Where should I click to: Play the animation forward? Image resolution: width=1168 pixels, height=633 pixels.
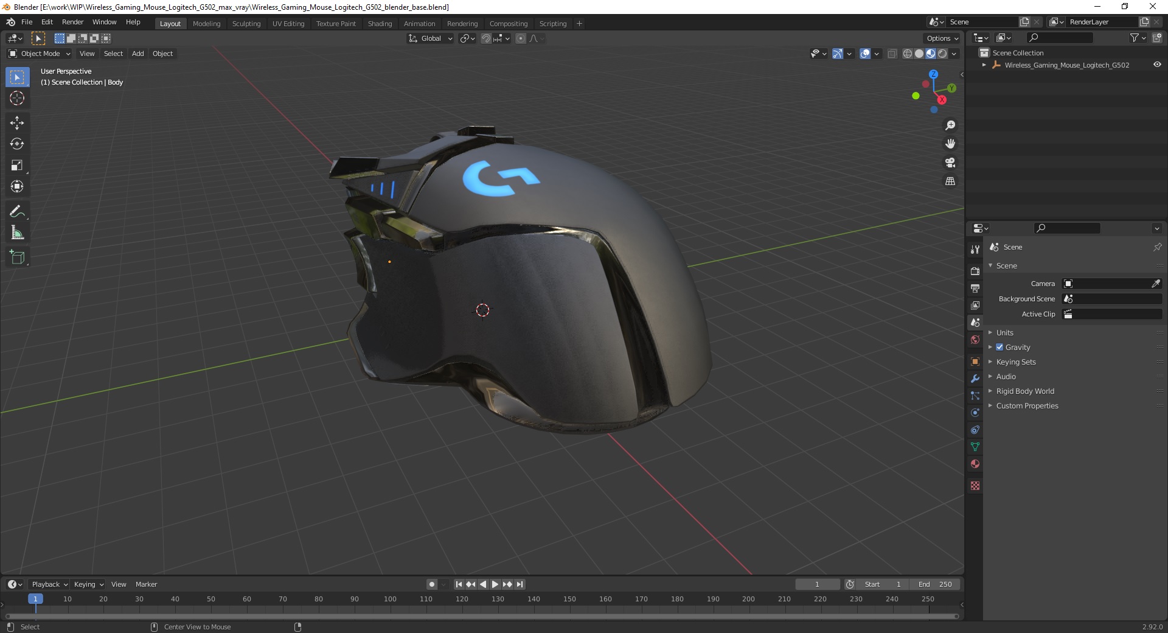495,584
